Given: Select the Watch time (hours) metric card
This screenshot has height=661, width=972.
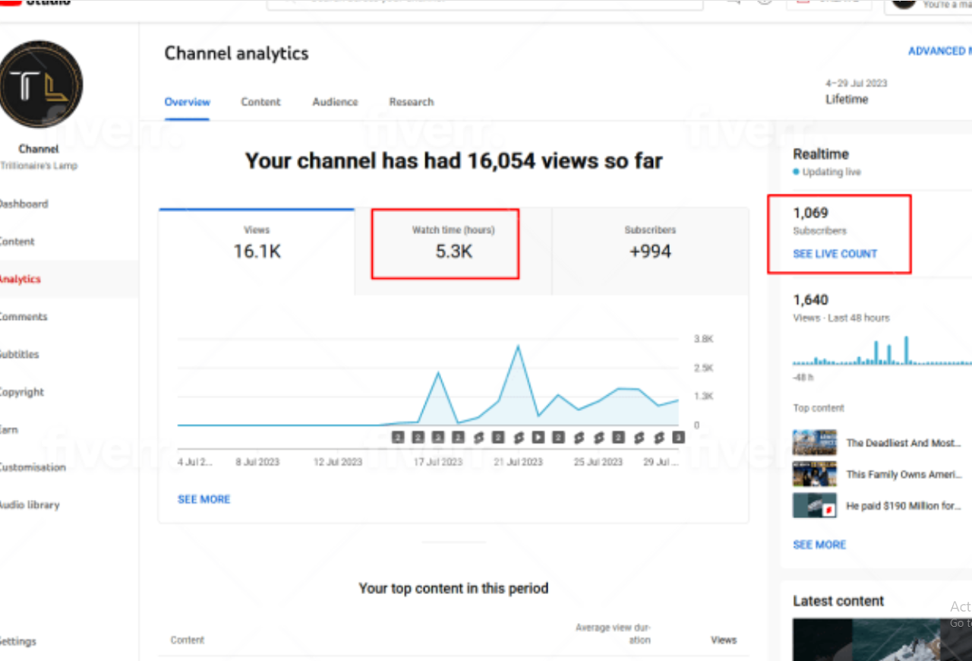Looking at the screenshot, I should [x=453, y=243].
